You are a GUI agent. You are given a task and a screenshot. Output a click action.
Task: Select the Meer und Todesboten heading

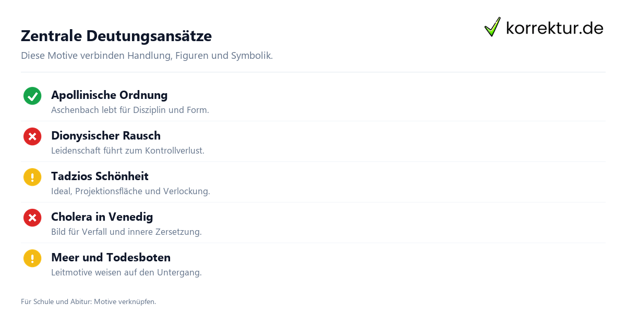click(111, 258)
